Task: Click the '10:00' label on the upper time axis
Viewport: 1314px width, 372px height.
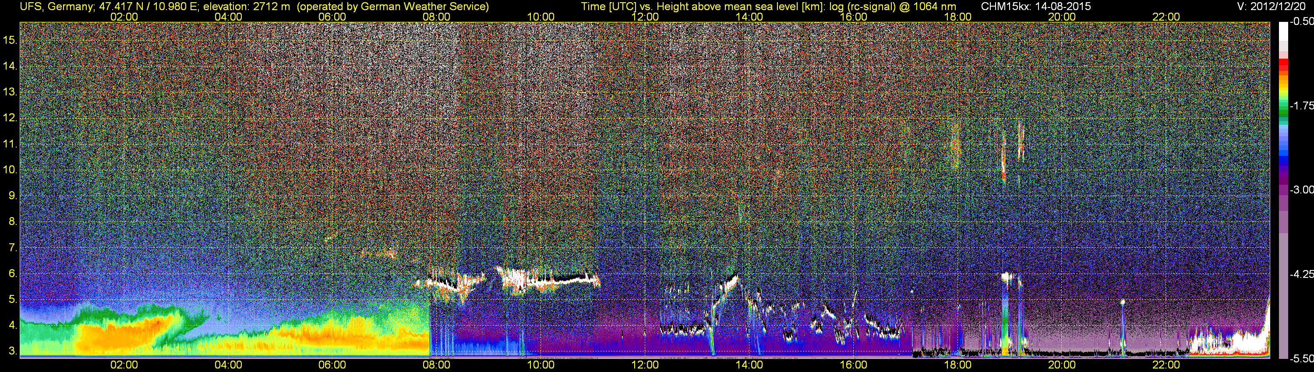Action: pyautogui.click(x=540, y=17)
